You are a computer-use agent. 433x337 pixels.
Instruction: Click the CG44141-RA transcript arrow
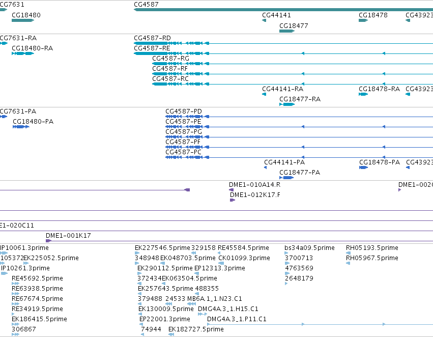[x=264, y=94]
